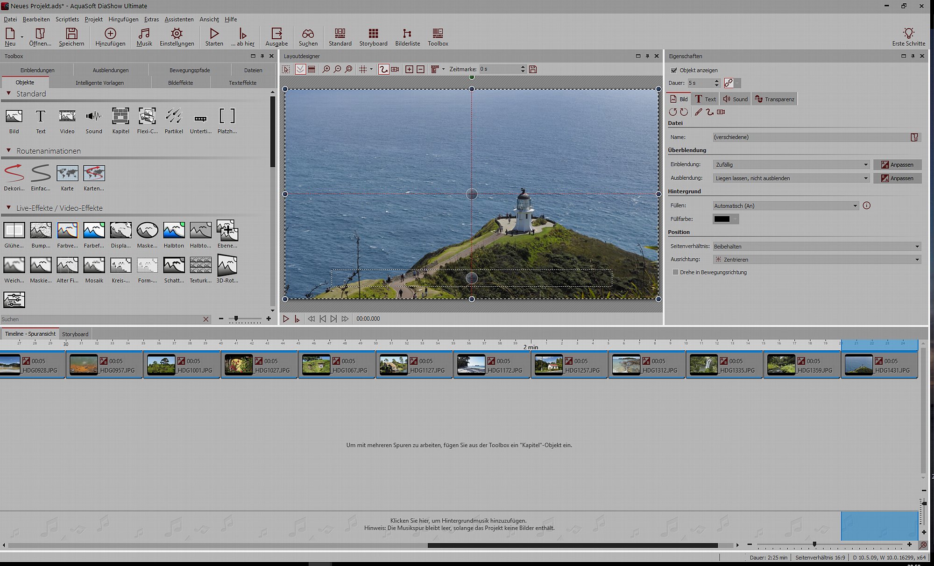Increase Dauer value with stepper up

[717, 81]
